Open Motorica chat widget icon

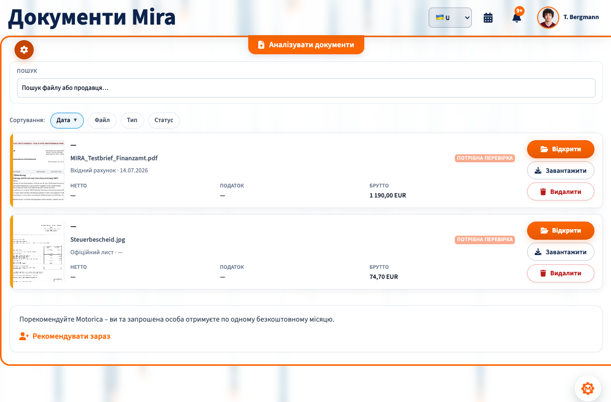pos(587,388)
